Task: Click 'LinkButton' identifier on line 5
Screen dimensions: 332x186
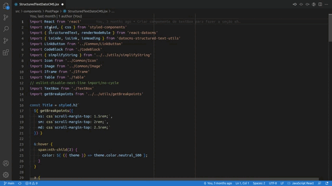Action: [x=55, y=44]
